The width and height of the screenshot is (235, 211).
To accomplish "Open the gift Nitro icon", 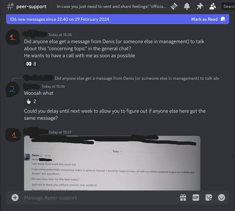I will tap(183, 198).
